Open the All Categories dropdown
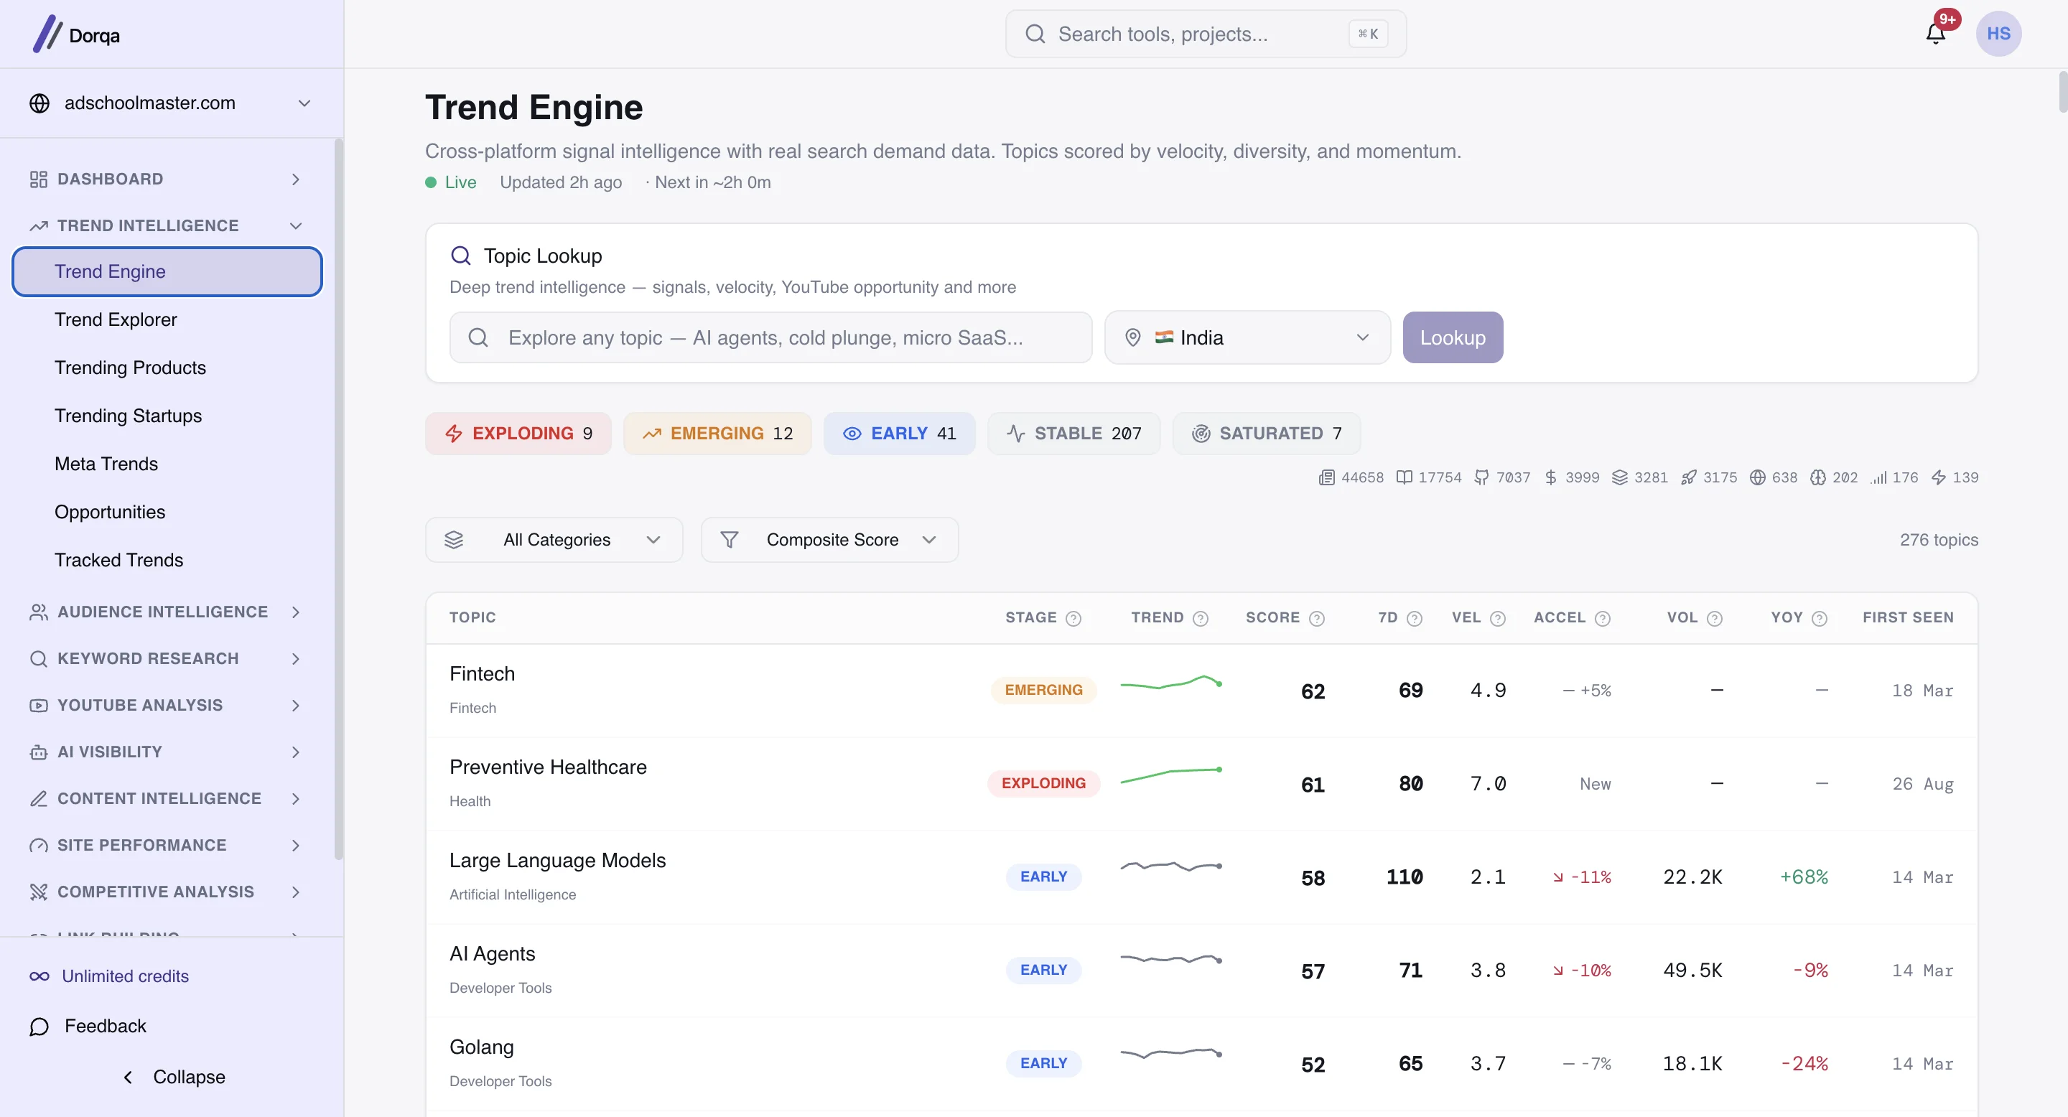Image resolution: width=2068 pixels, height=1117 pixels. coord(554,540)
